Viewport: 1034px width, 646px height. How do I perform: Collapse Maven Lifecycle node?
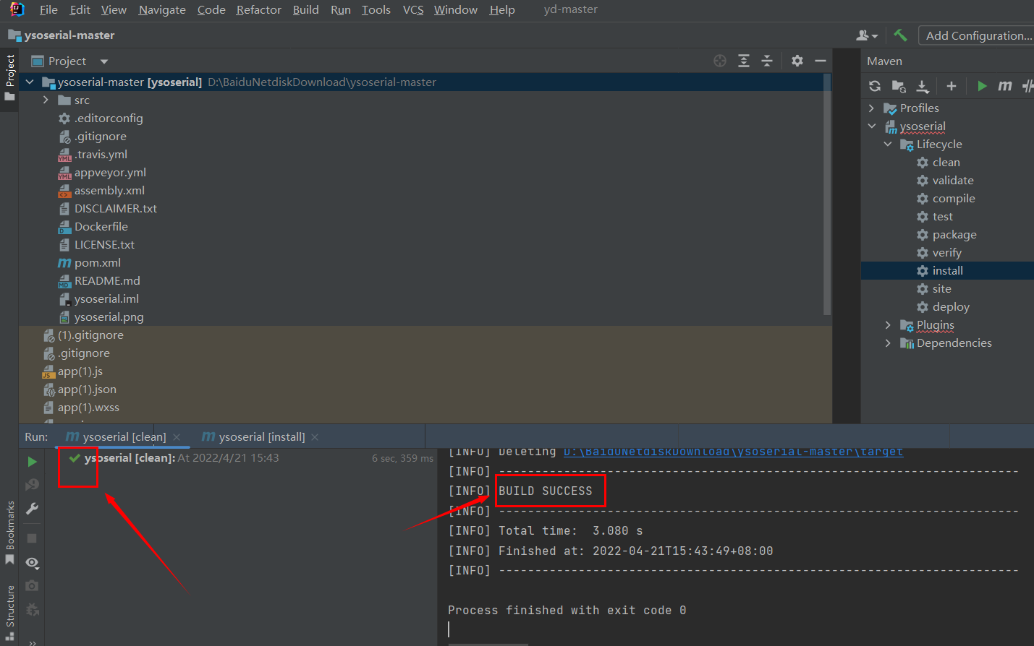click(x=888, y=144)
